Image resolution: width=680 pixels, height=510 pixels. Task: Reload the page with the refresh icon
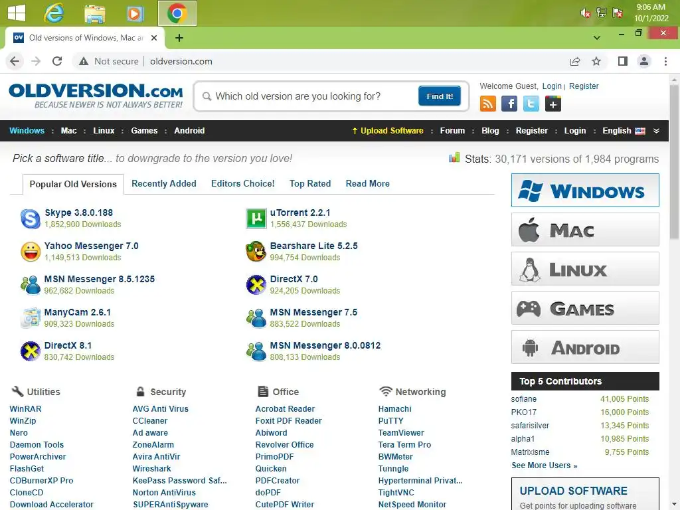coord(57,61)
